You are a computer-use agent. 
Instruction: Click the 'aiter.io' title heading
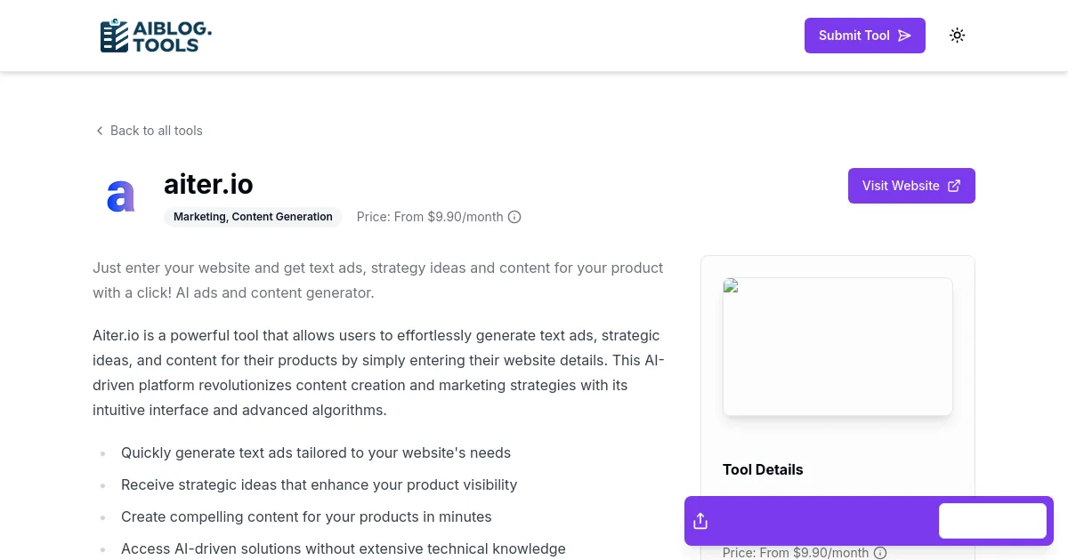[207, 184]
